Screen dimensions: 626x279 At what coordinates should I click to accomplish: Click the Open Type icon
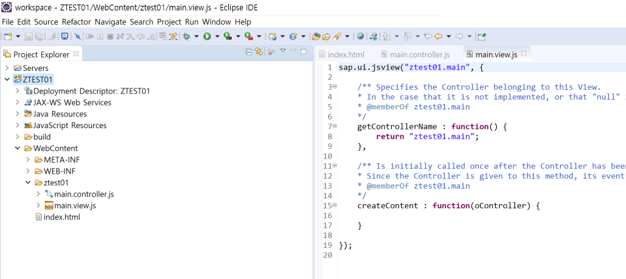click(316, 36)
